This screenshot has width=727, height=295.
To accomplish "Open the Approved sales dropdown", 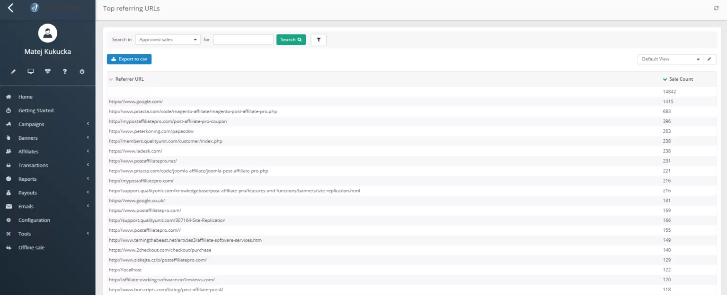I will click(x=168, y=39).
